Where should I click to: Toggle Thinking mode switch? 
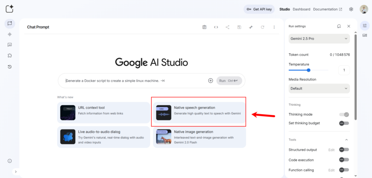[x=344, y=115]
